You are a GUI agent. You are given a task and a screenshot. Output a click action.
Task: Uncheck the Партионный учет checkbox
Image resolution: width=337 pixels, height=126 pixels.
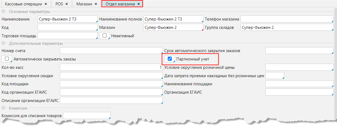(170, 59)
